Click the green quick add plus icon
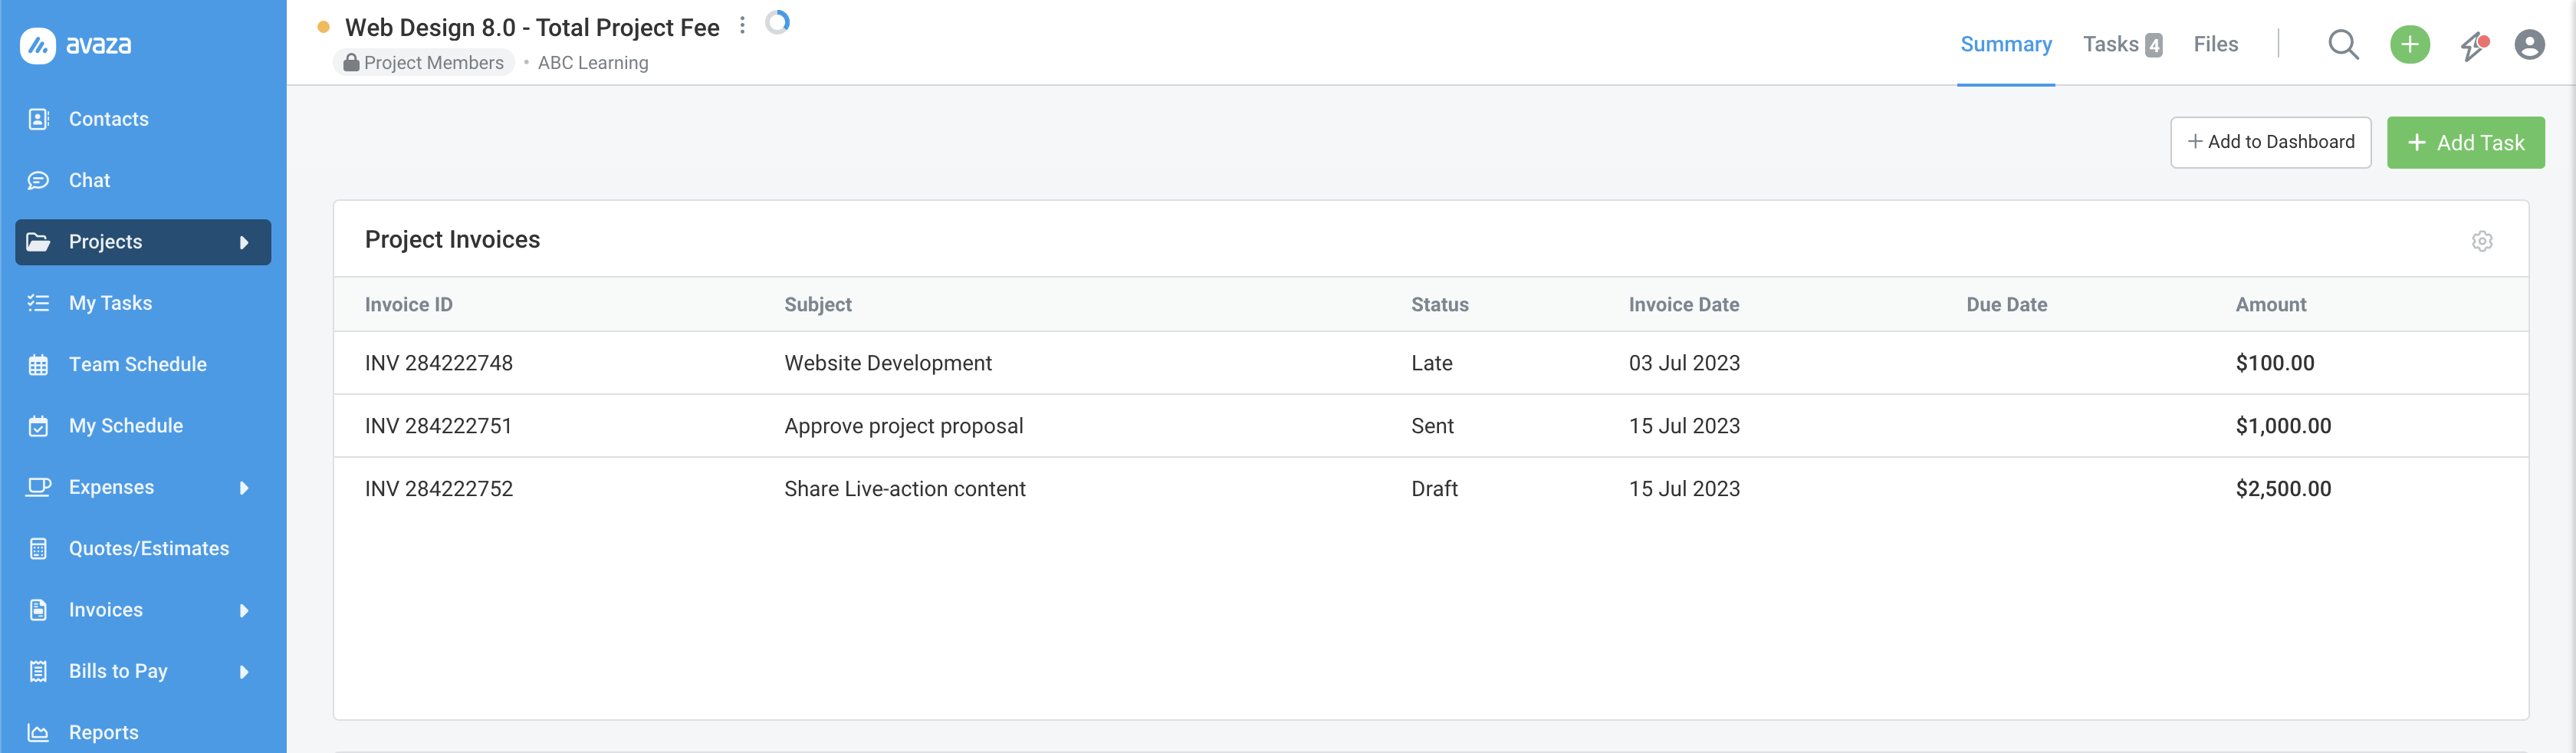2576x753 pixels. tap(2410, 45)
